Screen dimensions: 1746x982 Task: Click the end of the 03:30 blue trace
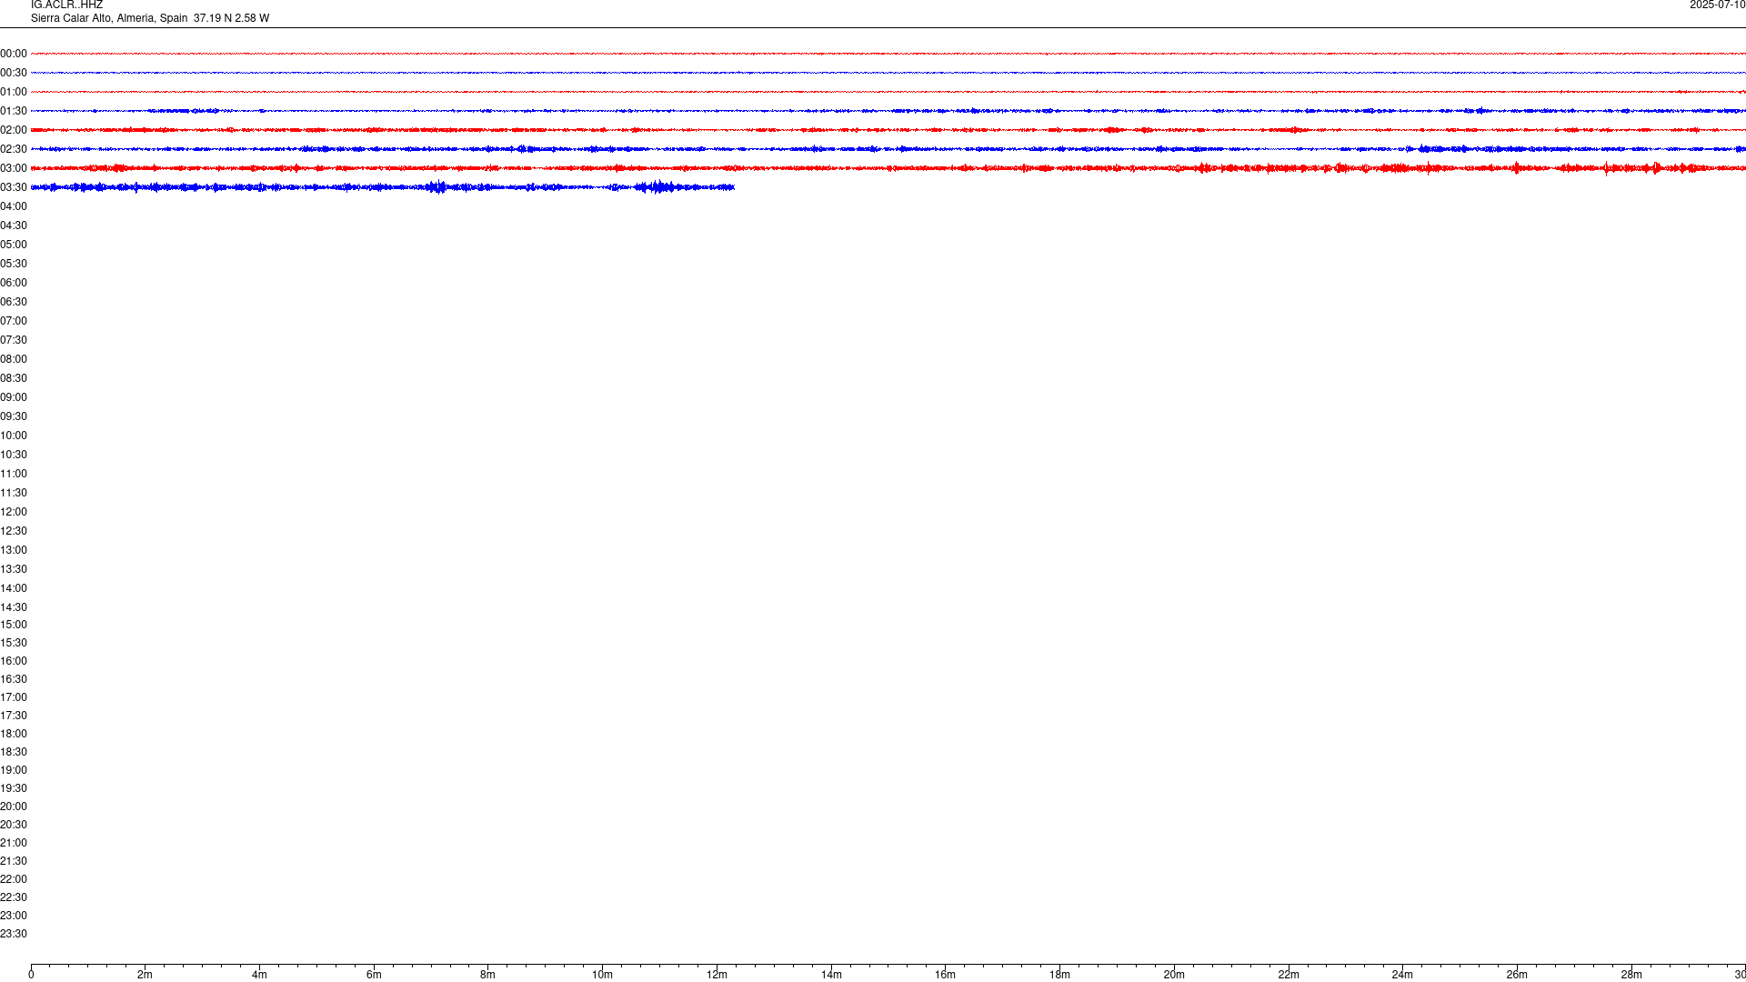click(733, 187)
